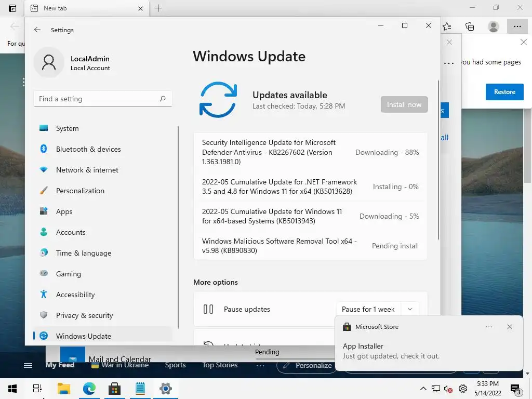Viewport: 532px width, 399px height.
Task: Open the War in Ukraine feed tab
Action: [x=120, y=365]
